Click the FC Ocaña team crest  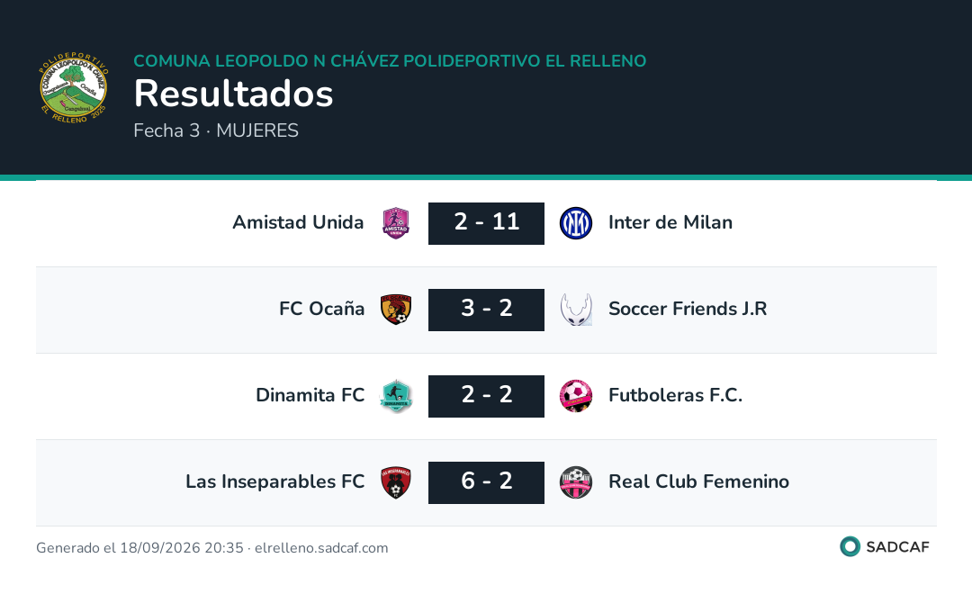point(396,310)
